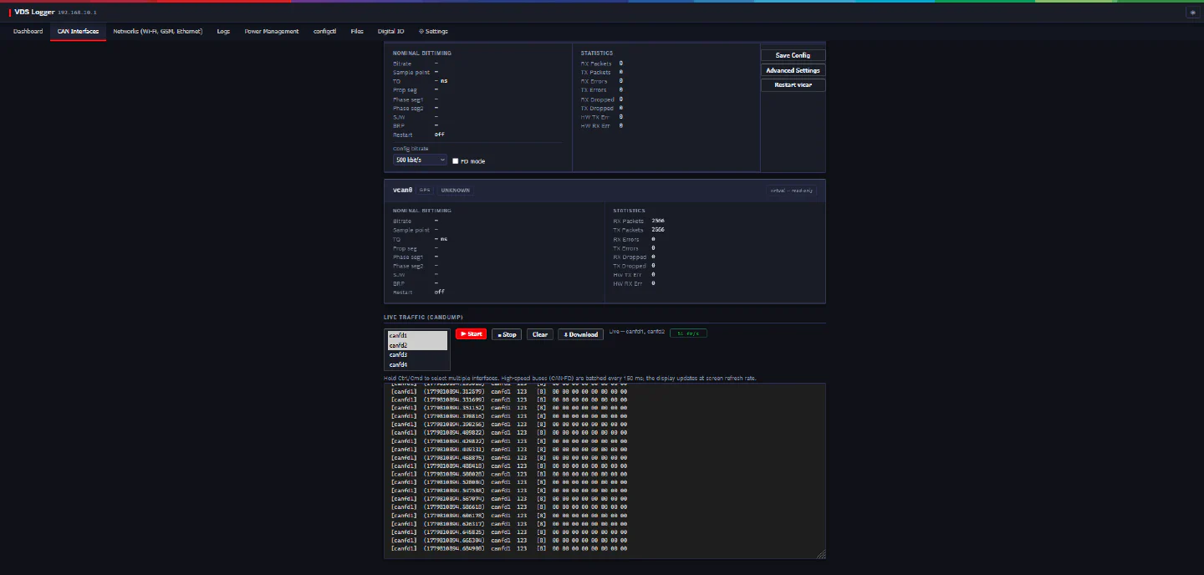
Task: Open the Logs tab
Action: [223, 32]
